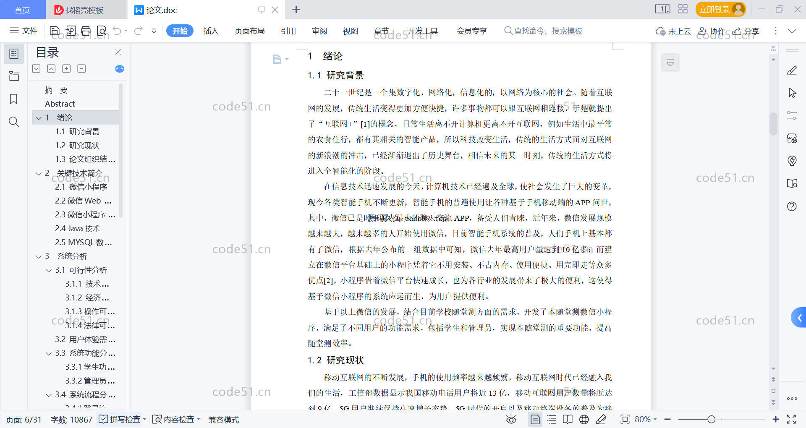Click the 协作 collaboration button

click(712, 31)
